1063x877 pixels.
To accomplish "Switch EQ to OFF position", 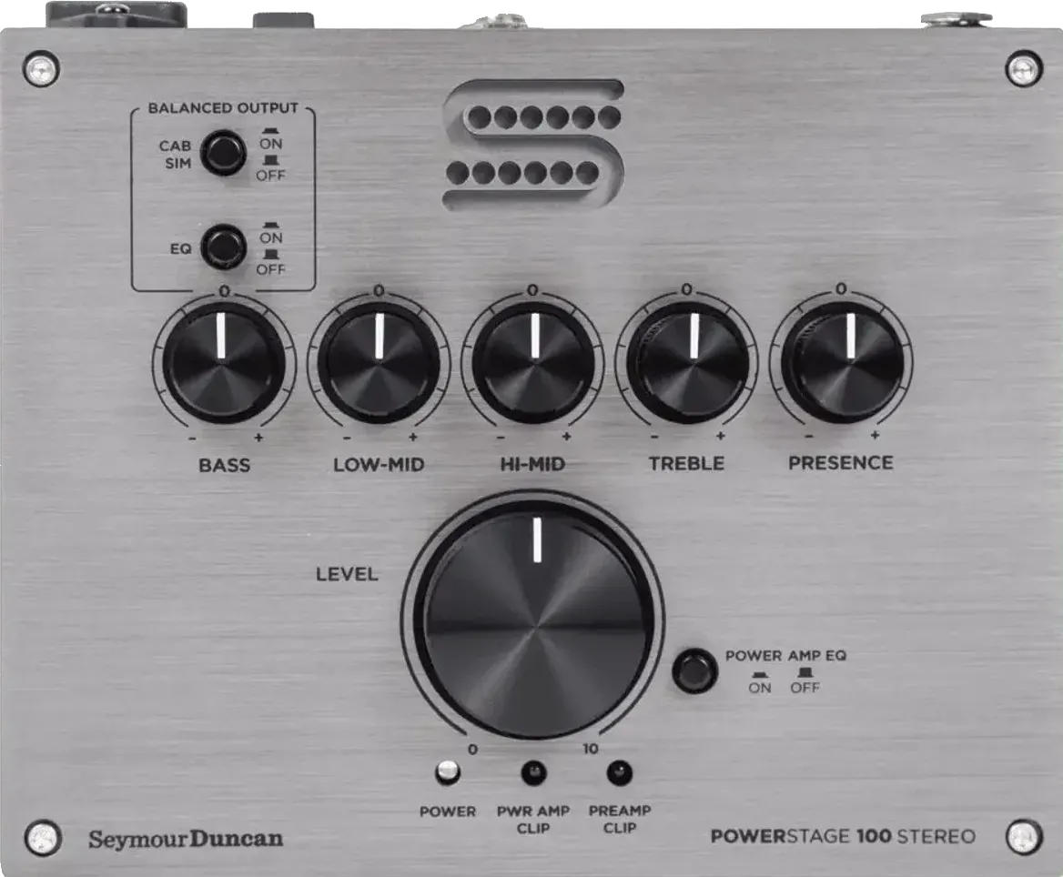I will 222,247.
